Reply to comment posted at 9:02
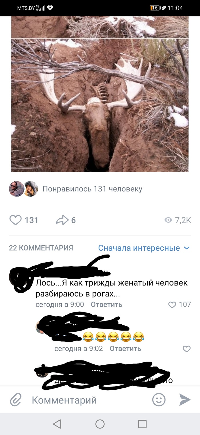 (125, 349)
